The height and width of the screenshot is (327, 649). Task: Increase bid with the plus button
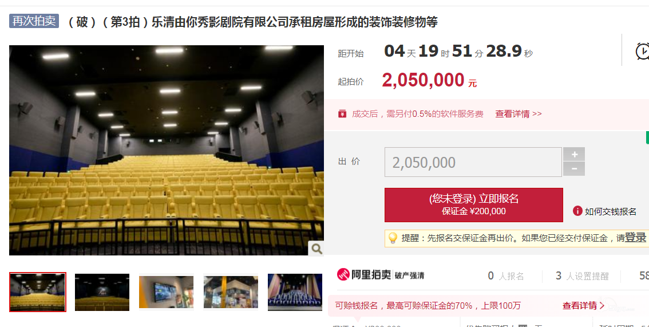click(x=574, y=155)
